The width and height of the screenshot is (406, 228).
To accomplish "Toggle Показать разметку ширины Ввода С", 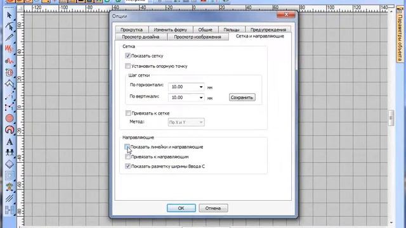I will click(128, 166).
